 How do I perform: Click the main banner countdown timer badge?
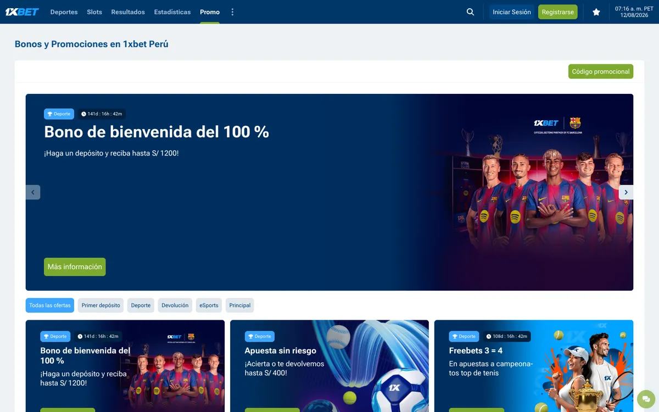(x=102, y=114)
